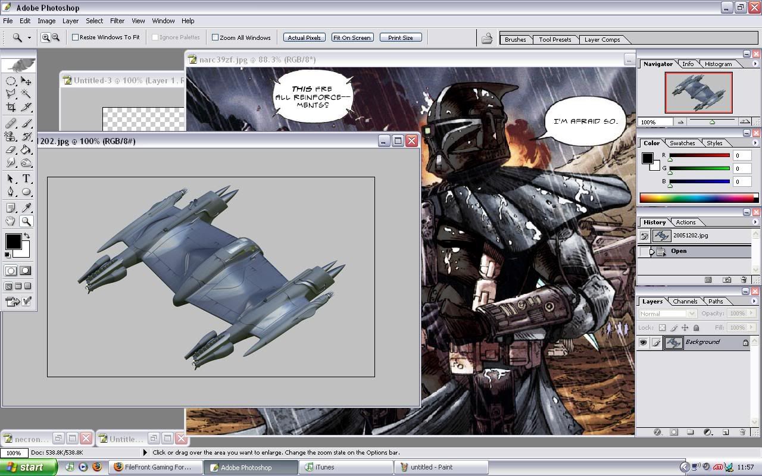Switch to iTunes in the taskbar
762x476 pixels.
point(346,467)
